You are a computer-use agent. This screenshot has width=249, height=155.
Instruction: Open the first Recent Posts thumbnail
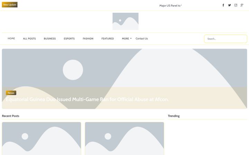click(41, 138)
